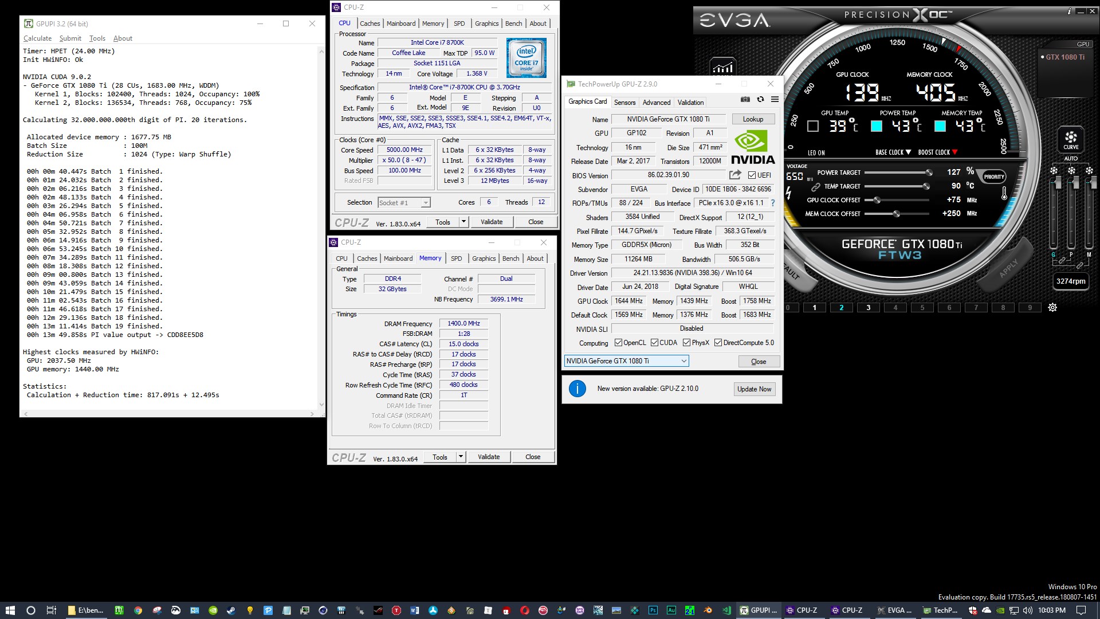The height and width of the screenshot is (619, 1100).
Task: Click Close button in GPU-Z
Action: pos(759,362)
